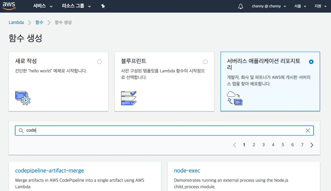Expand the 리소스 그룹 dropdown menu

[x=76, y=6]
